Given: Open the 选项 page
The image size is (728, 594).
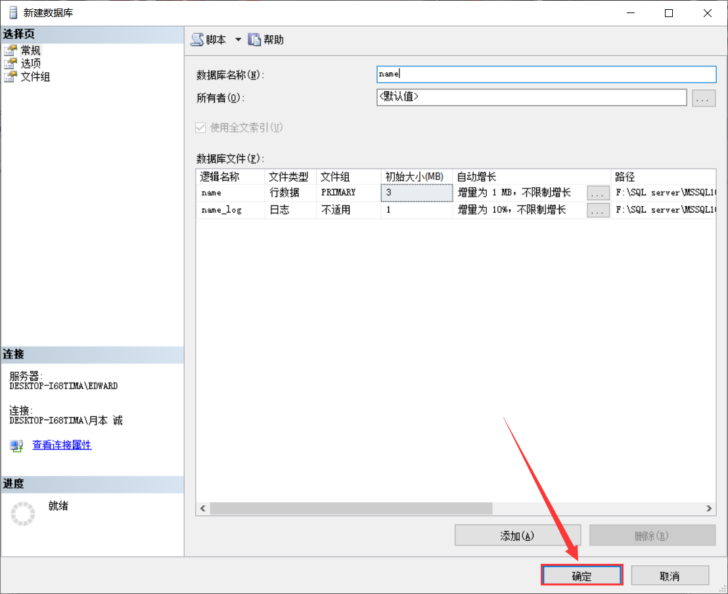Looking at the screenshot, I should [31, 64].
